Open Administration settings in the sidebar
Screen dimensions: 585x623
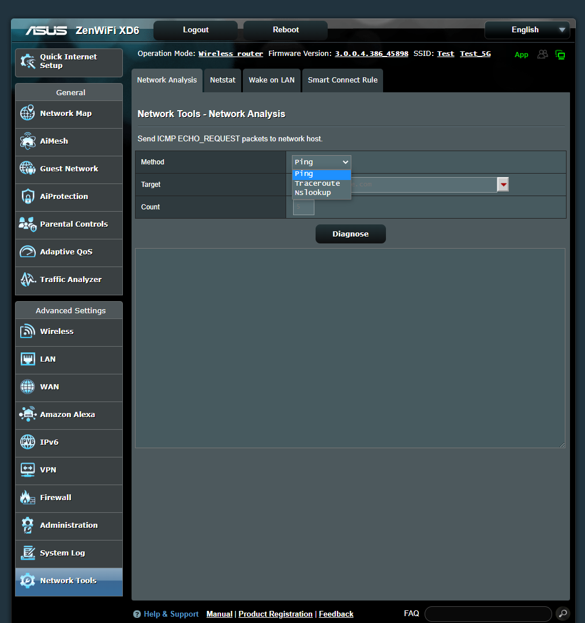[69, 526]
